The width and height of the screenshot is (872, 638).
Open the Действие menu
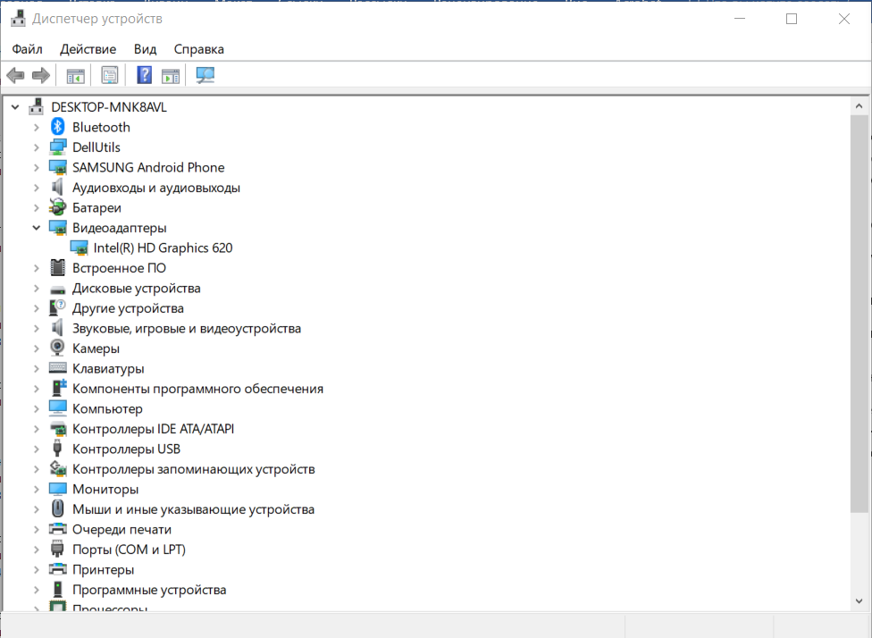(88, 49)
